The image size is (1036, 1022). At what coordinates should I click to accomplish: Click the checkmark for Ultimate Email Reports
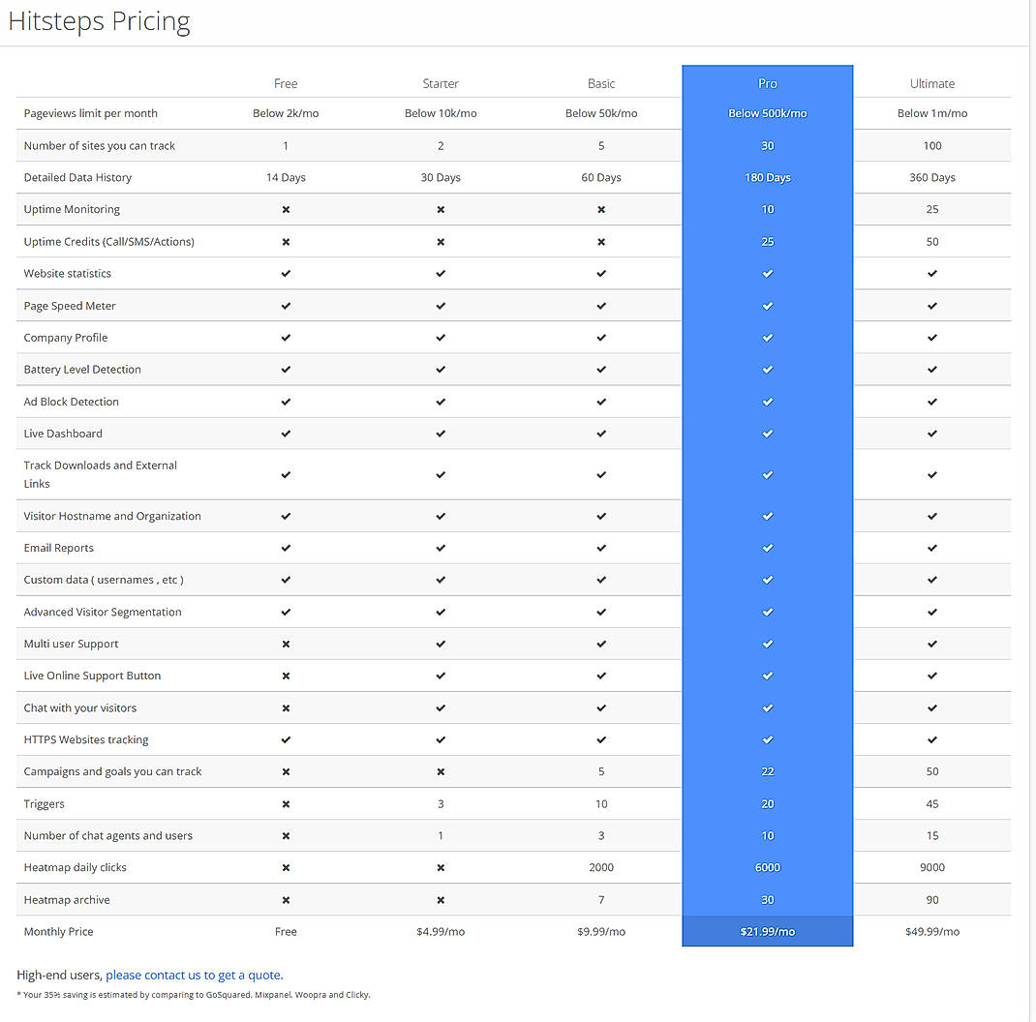(x=931, y=547)
